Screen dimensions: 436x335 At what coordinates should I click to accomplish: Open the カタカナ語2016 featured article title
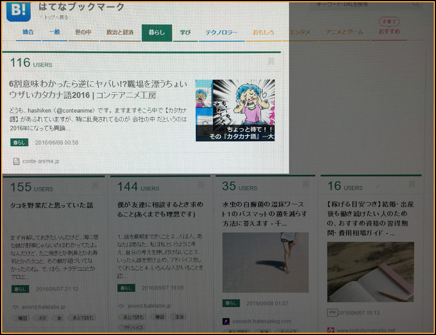98,89
